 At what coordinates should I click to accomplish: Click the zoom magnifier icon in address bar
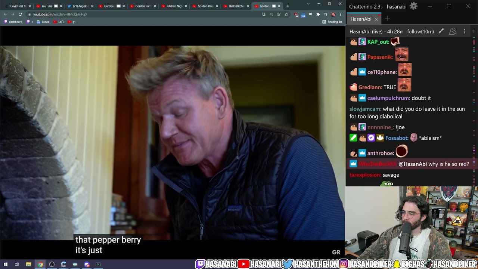point(271,14)
